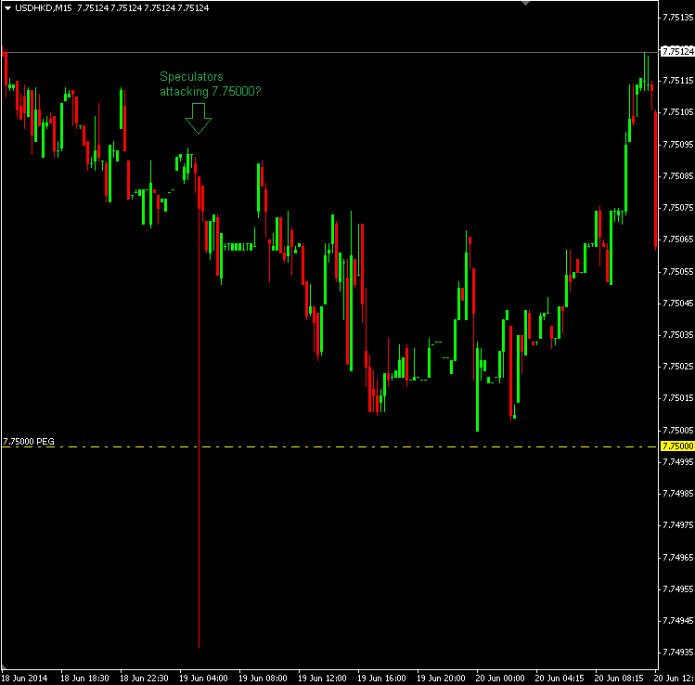
Task: Click the USDHKD,M15 chart title
Action: pyautogui.click(x=43, y=8)
